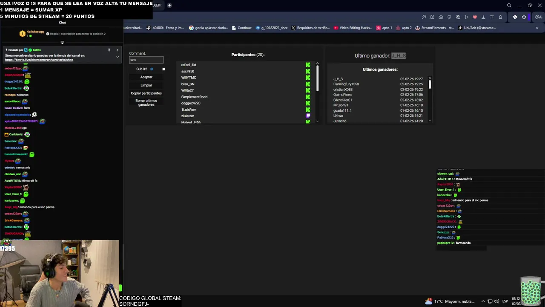Click the Twitch icon beside zluisrem

coord(308,116)
